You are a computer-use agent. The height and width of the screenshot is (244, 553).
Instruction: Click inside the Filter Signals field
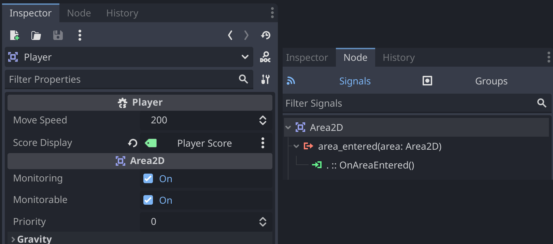(x=375, y=103)
